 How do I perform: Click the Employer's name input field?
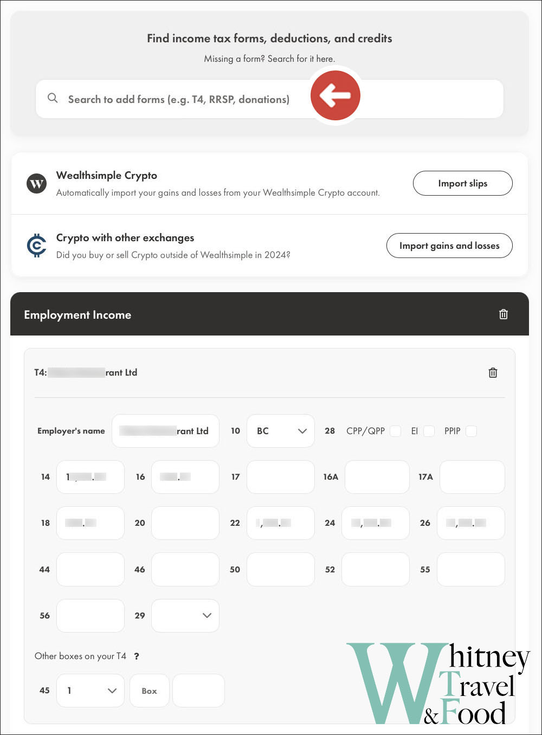(165, 431)
